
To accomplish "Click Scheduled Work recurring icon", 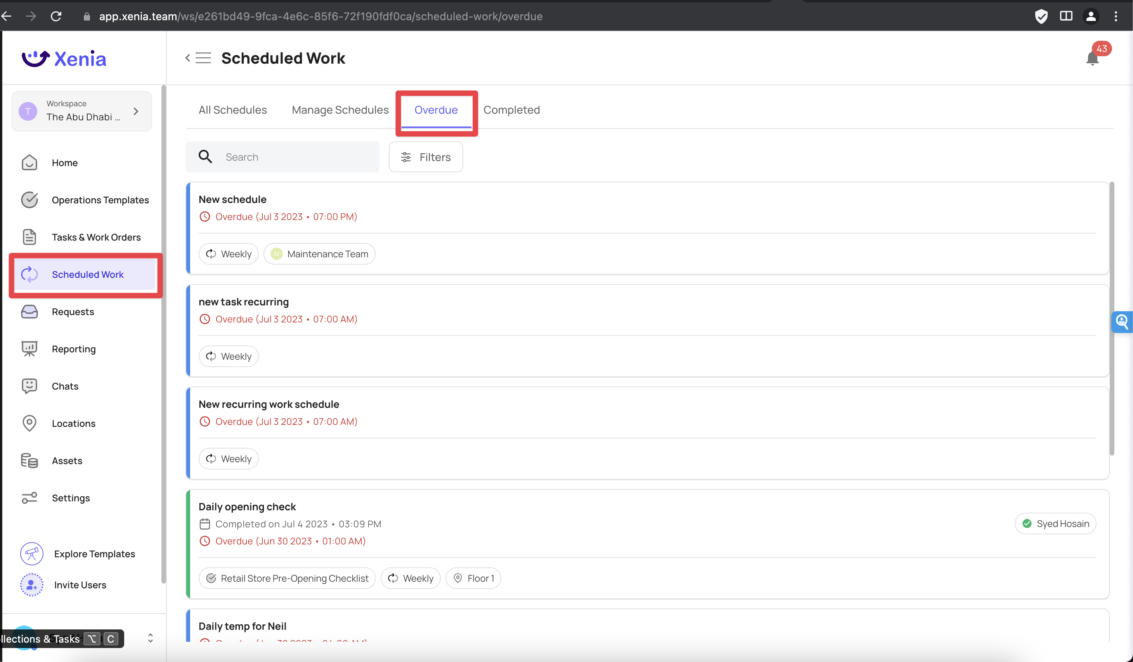I will point(29,274).
